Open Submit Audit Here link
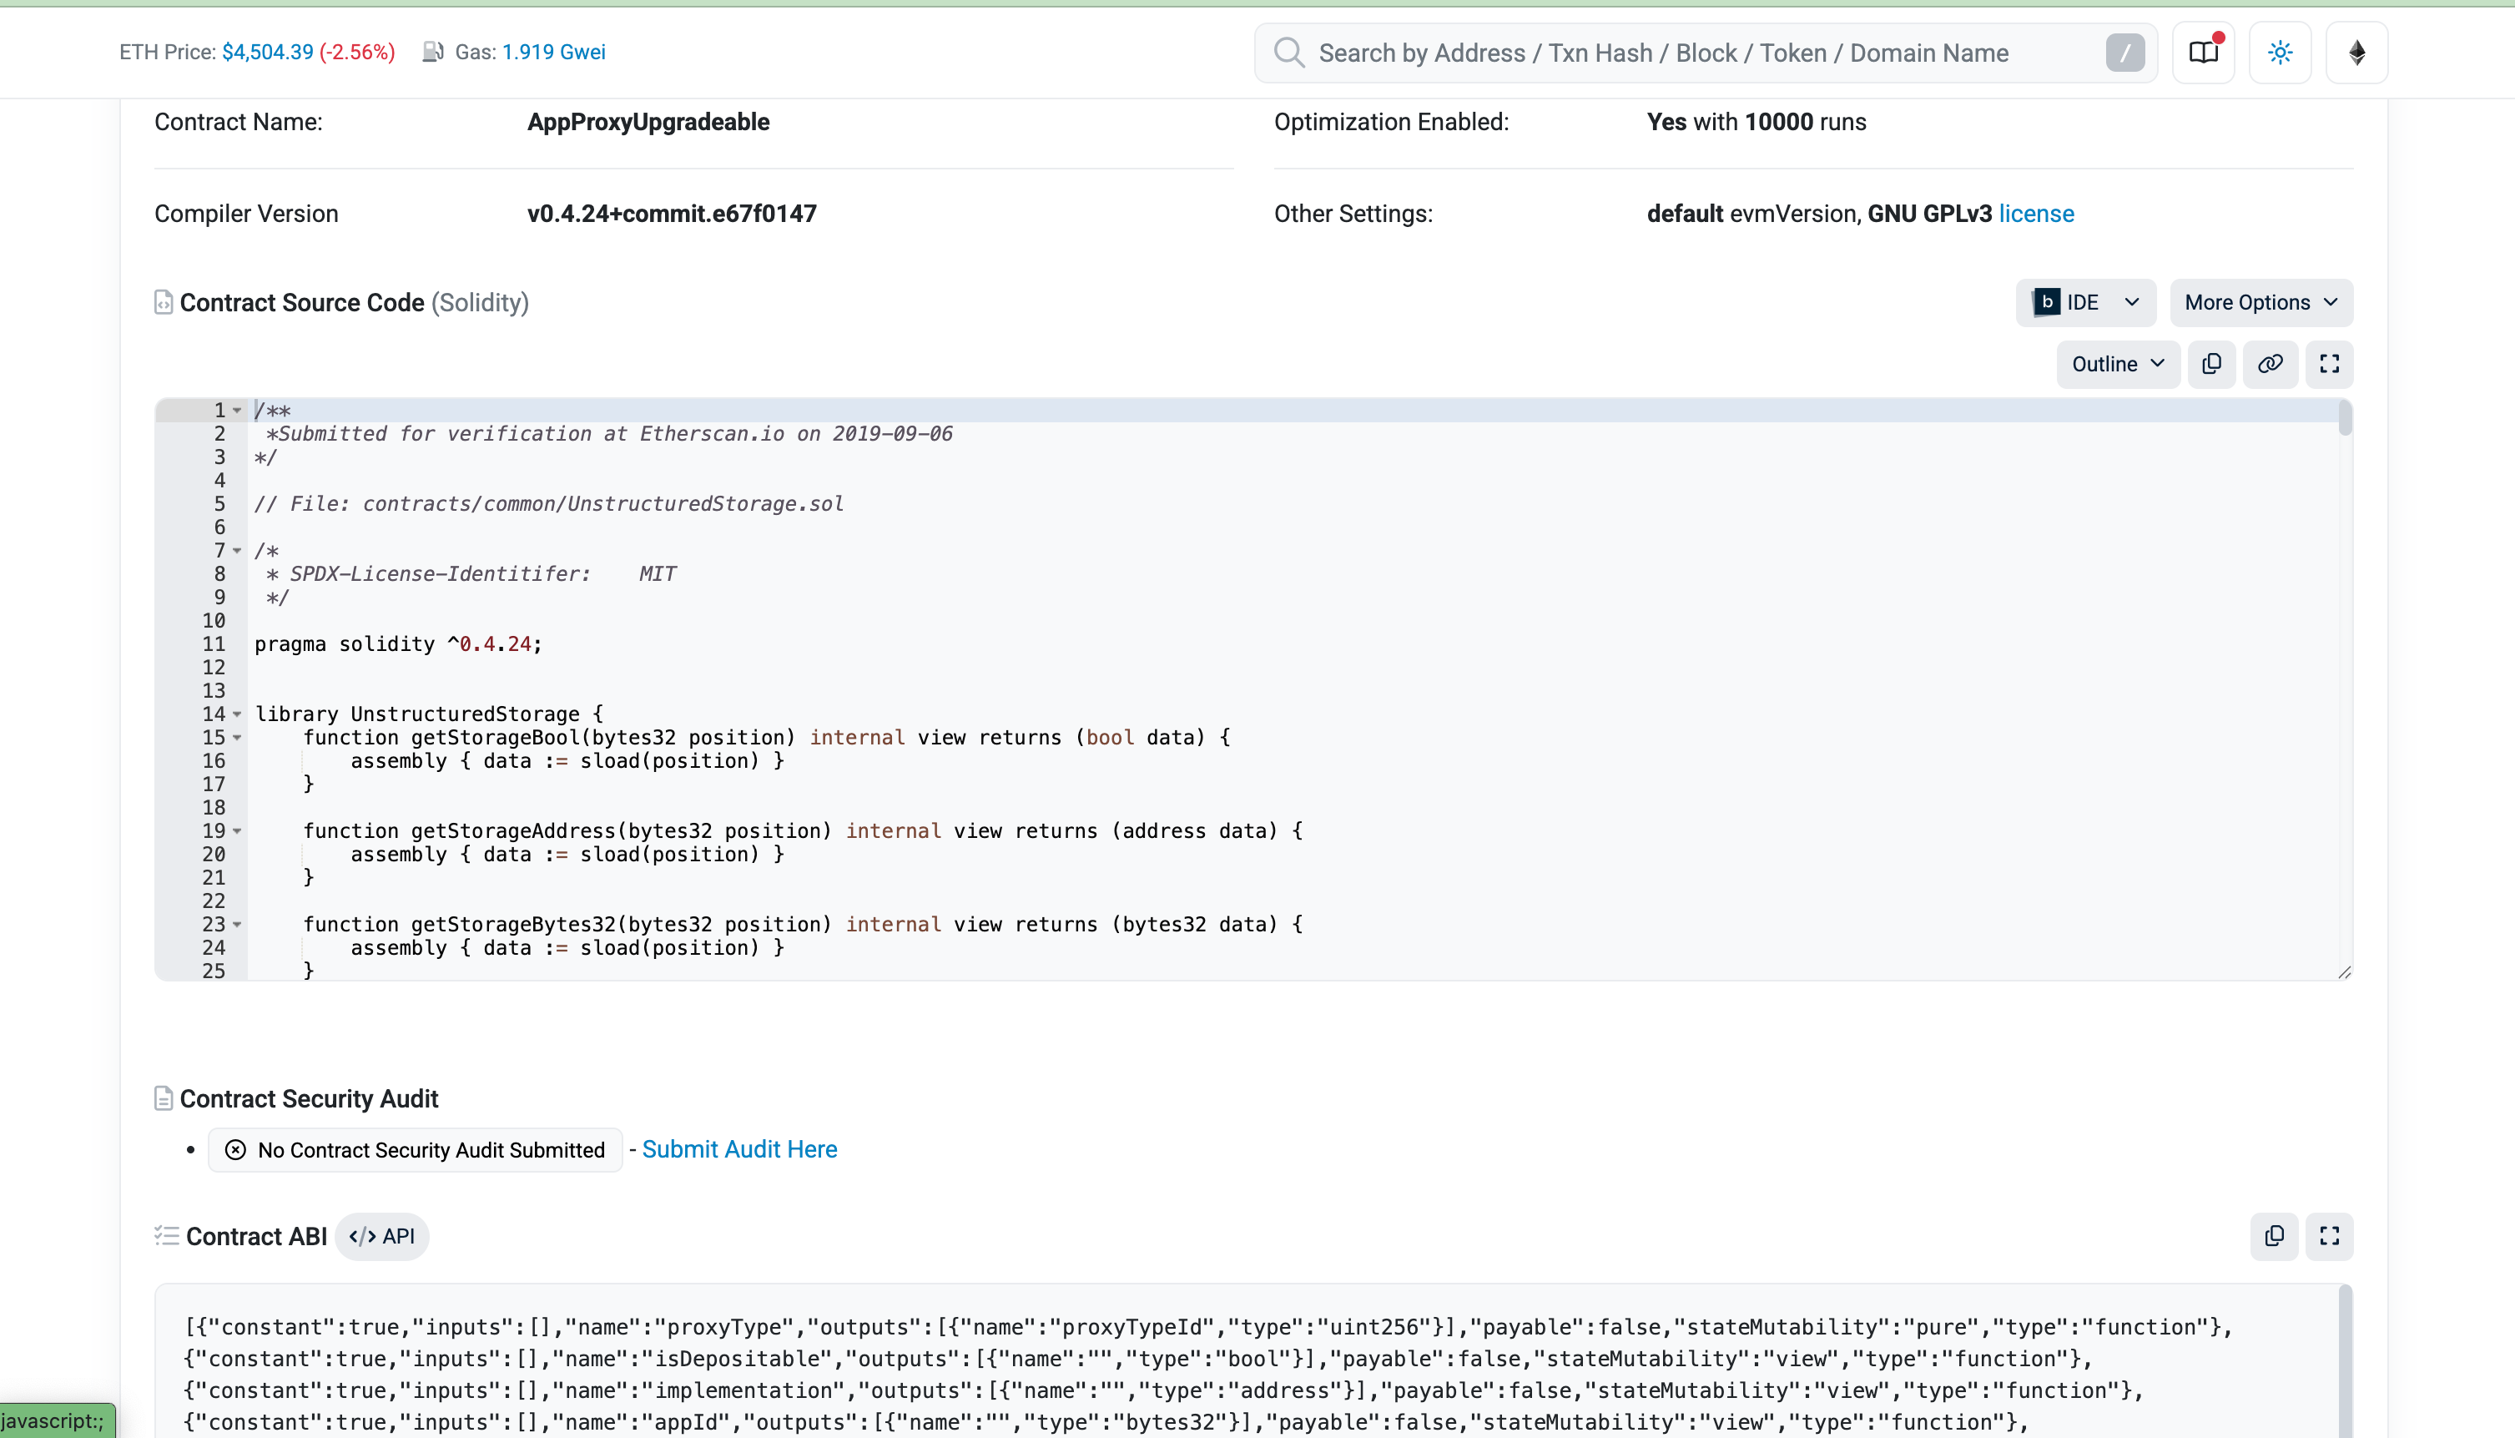This screenshot has width=2515, height=1438. [738, 1148]
